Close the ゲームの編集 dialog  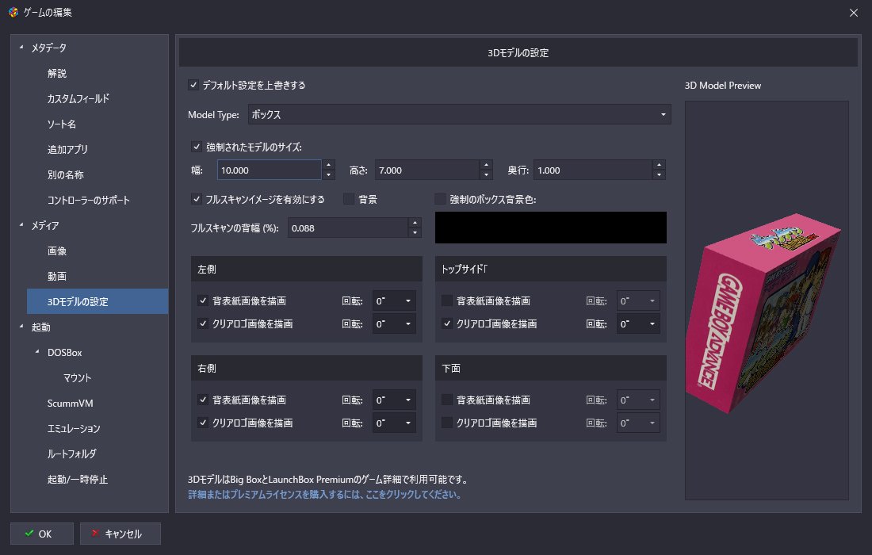(x=854, y=12)
